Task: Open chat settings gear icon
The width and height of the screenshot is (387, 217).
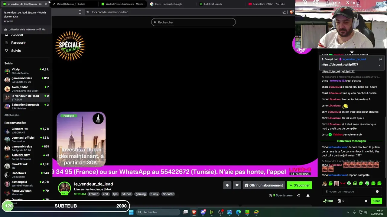Action: (x=366, y=201)
